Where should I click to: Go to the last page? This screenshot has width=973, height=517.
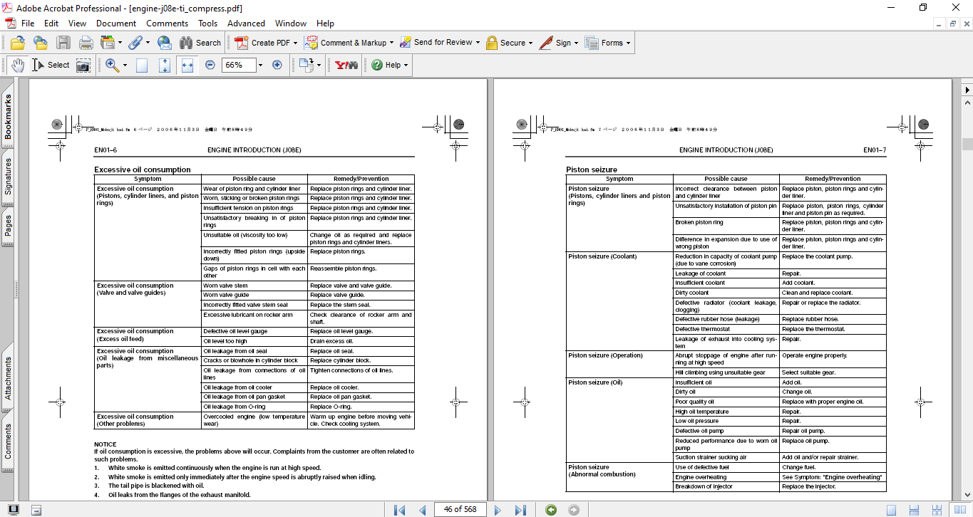[x=520, y=510]
